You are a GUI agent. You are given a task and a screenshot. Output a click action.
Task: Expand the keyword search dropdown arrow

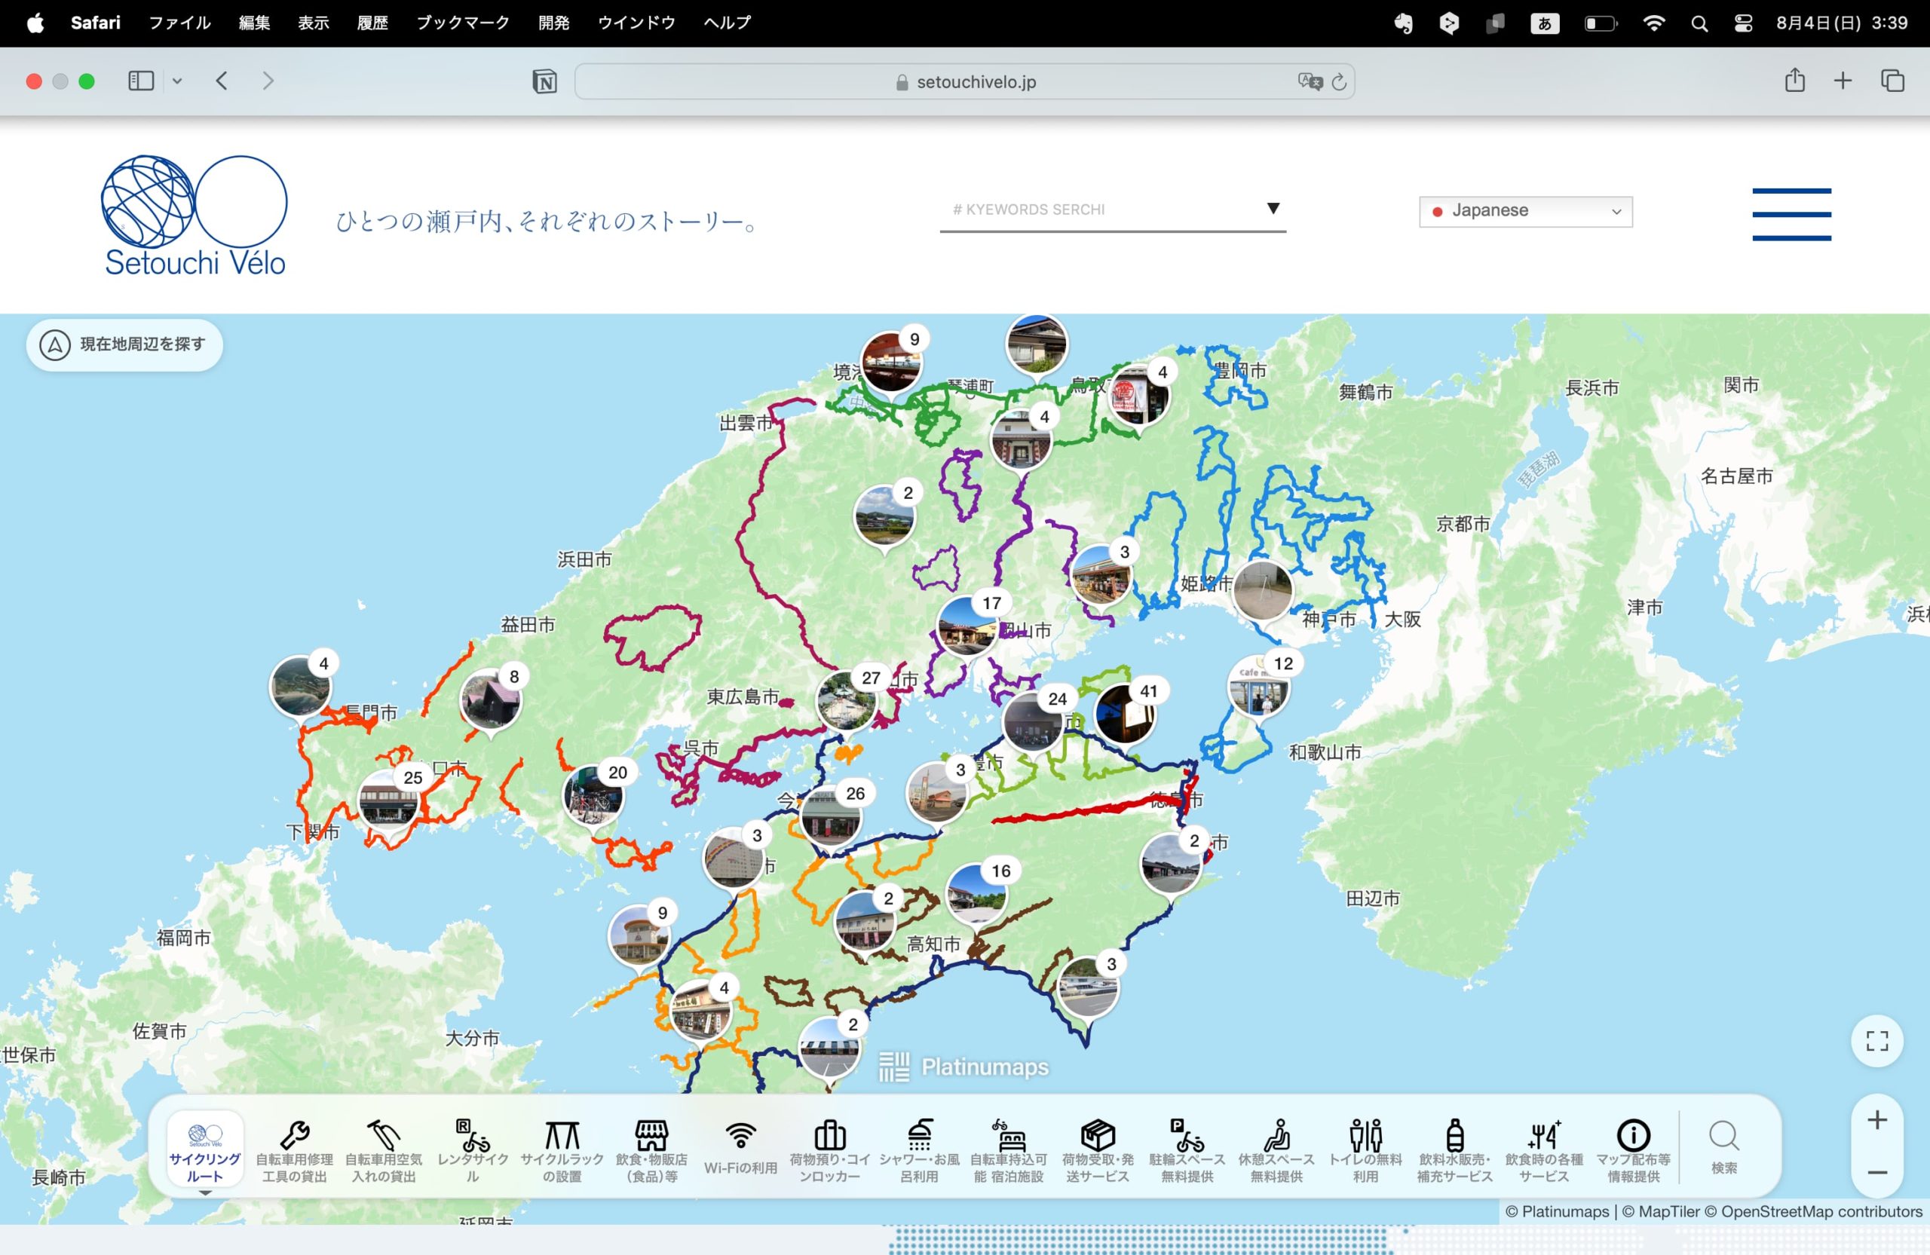tap(1273, 208)
